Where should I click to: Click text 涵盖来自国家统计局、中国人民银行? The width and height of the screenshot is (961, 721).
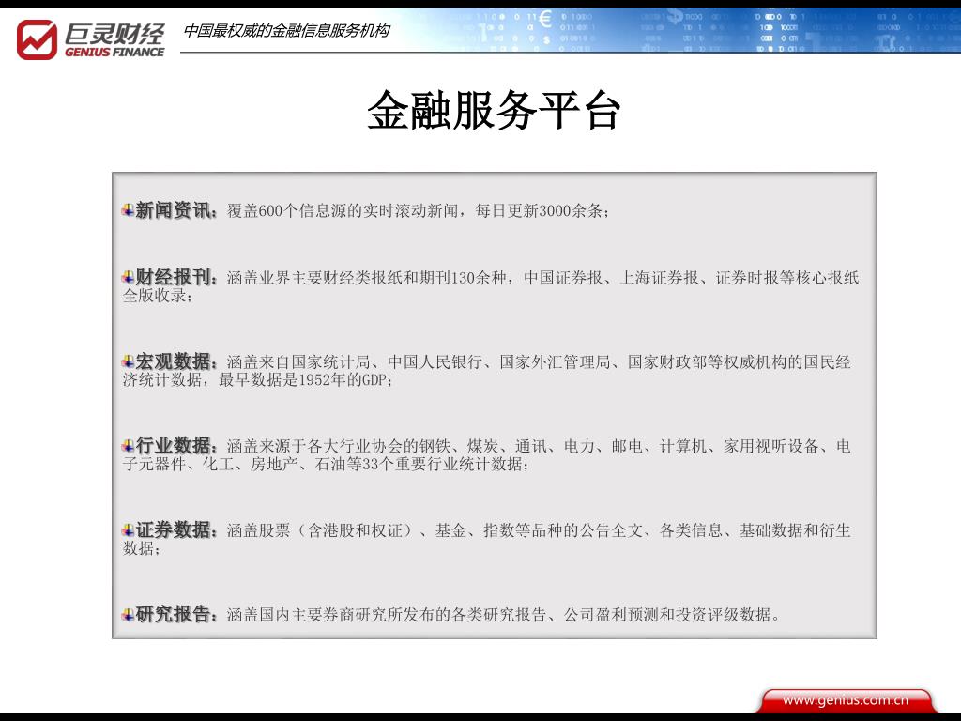[355, 362]
